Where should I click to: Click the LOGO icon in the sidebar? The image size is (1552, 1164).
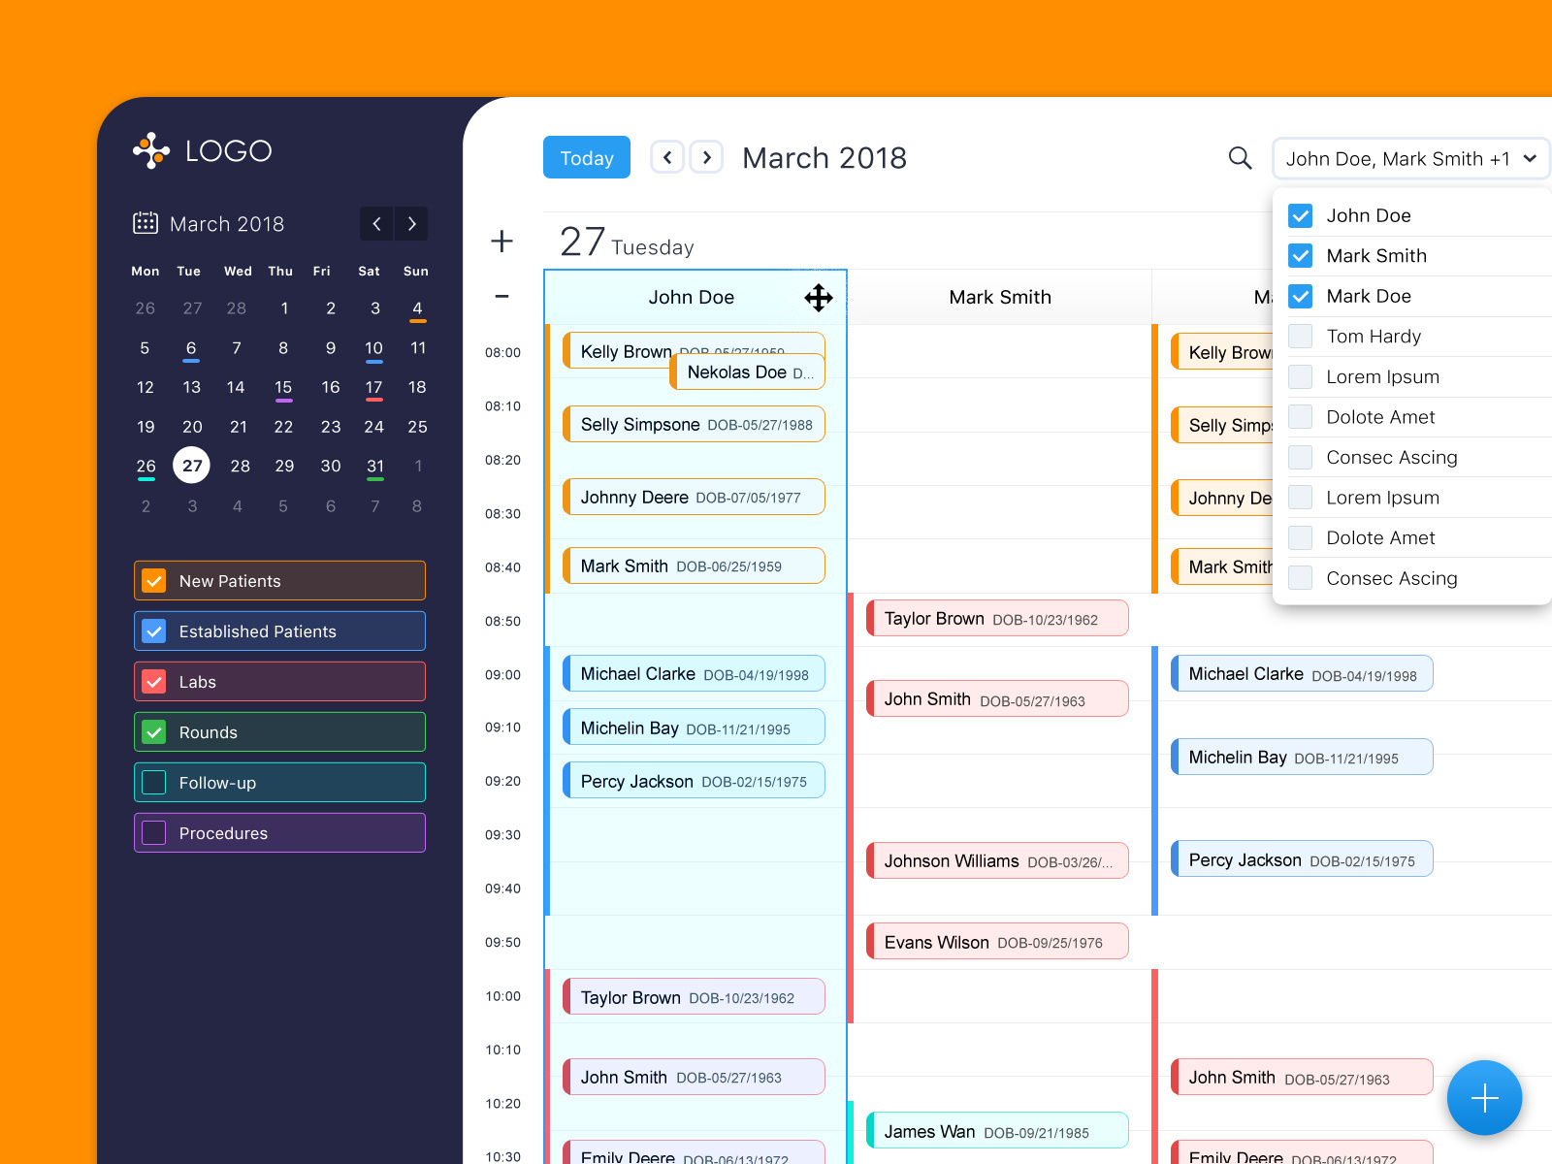pos(150,150)
